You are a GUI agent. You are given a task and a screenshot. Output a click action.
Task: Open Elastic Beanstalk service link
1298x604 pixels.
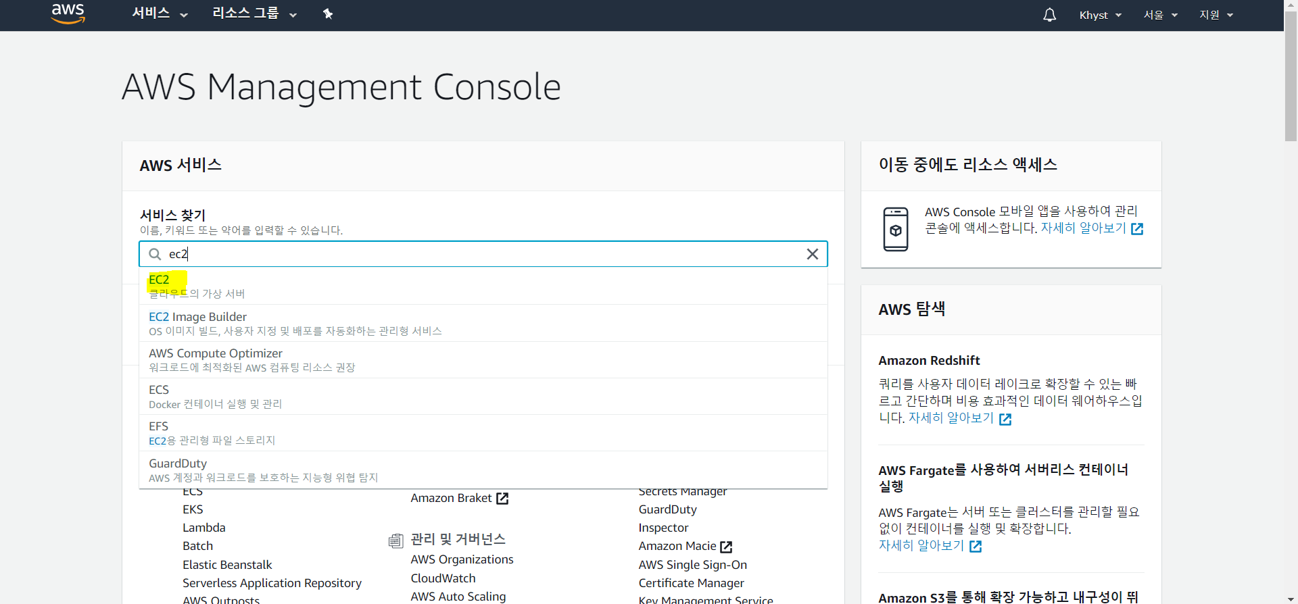tap(227, 565)
